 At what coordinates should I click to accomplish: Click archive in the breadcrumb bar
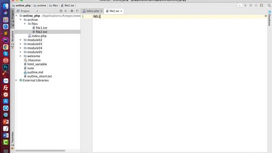[x=40, y=6]
